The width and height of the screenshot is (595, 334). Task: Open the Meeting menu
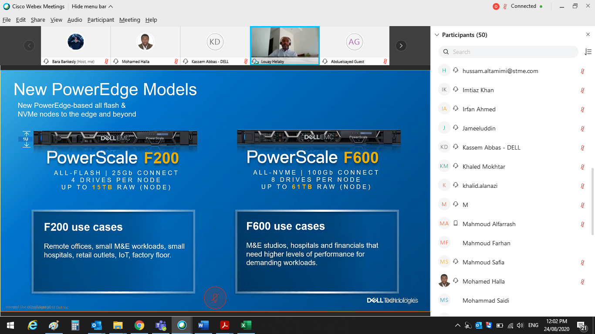point(130,20)
